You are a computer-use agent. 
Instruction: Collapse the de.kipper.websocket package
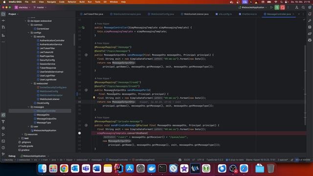coord(25,21)
